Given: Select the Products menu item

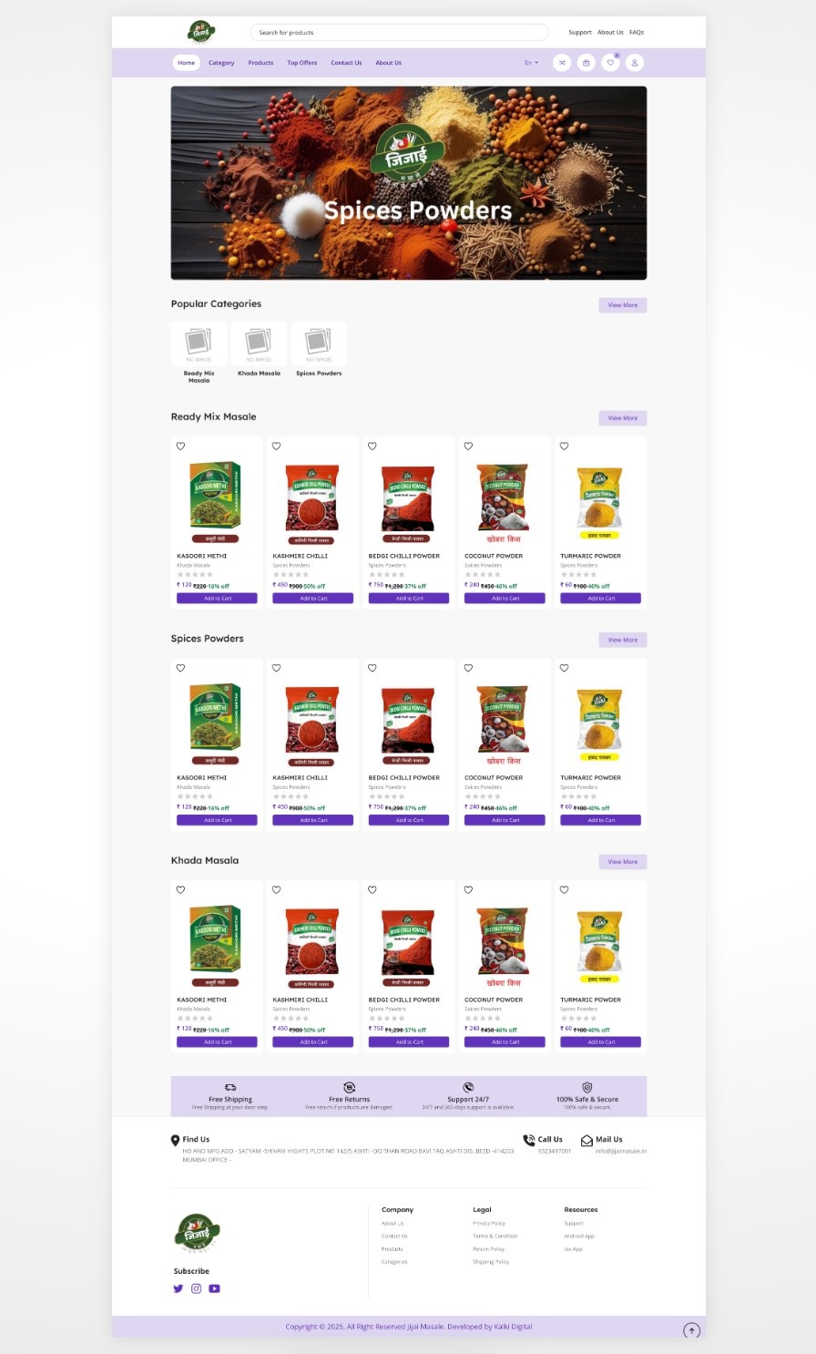Looking at the screenshot, I should 260,63.
